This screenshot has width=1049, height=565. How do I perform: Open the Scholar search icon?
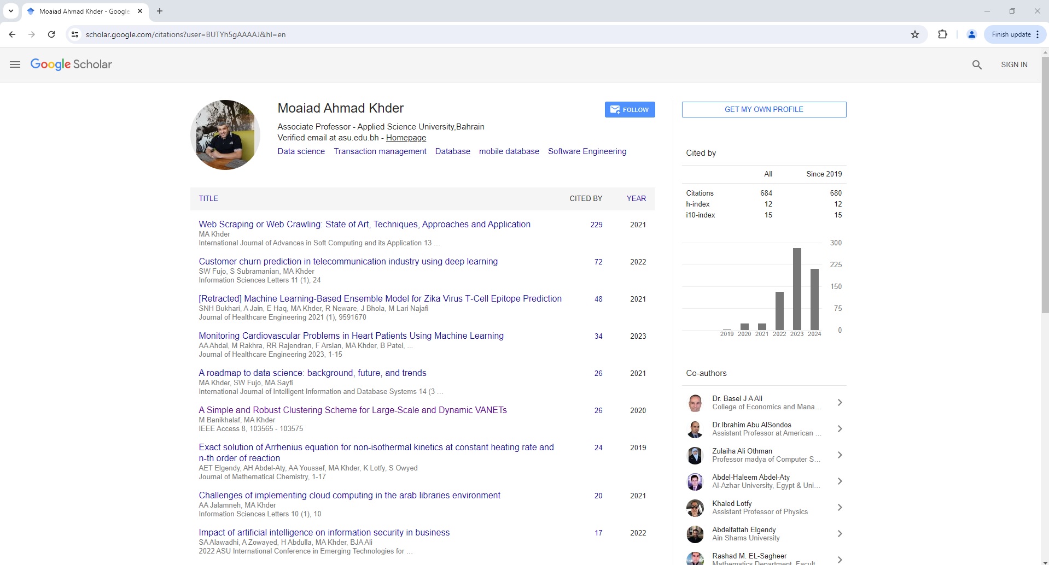coord(976,64)
